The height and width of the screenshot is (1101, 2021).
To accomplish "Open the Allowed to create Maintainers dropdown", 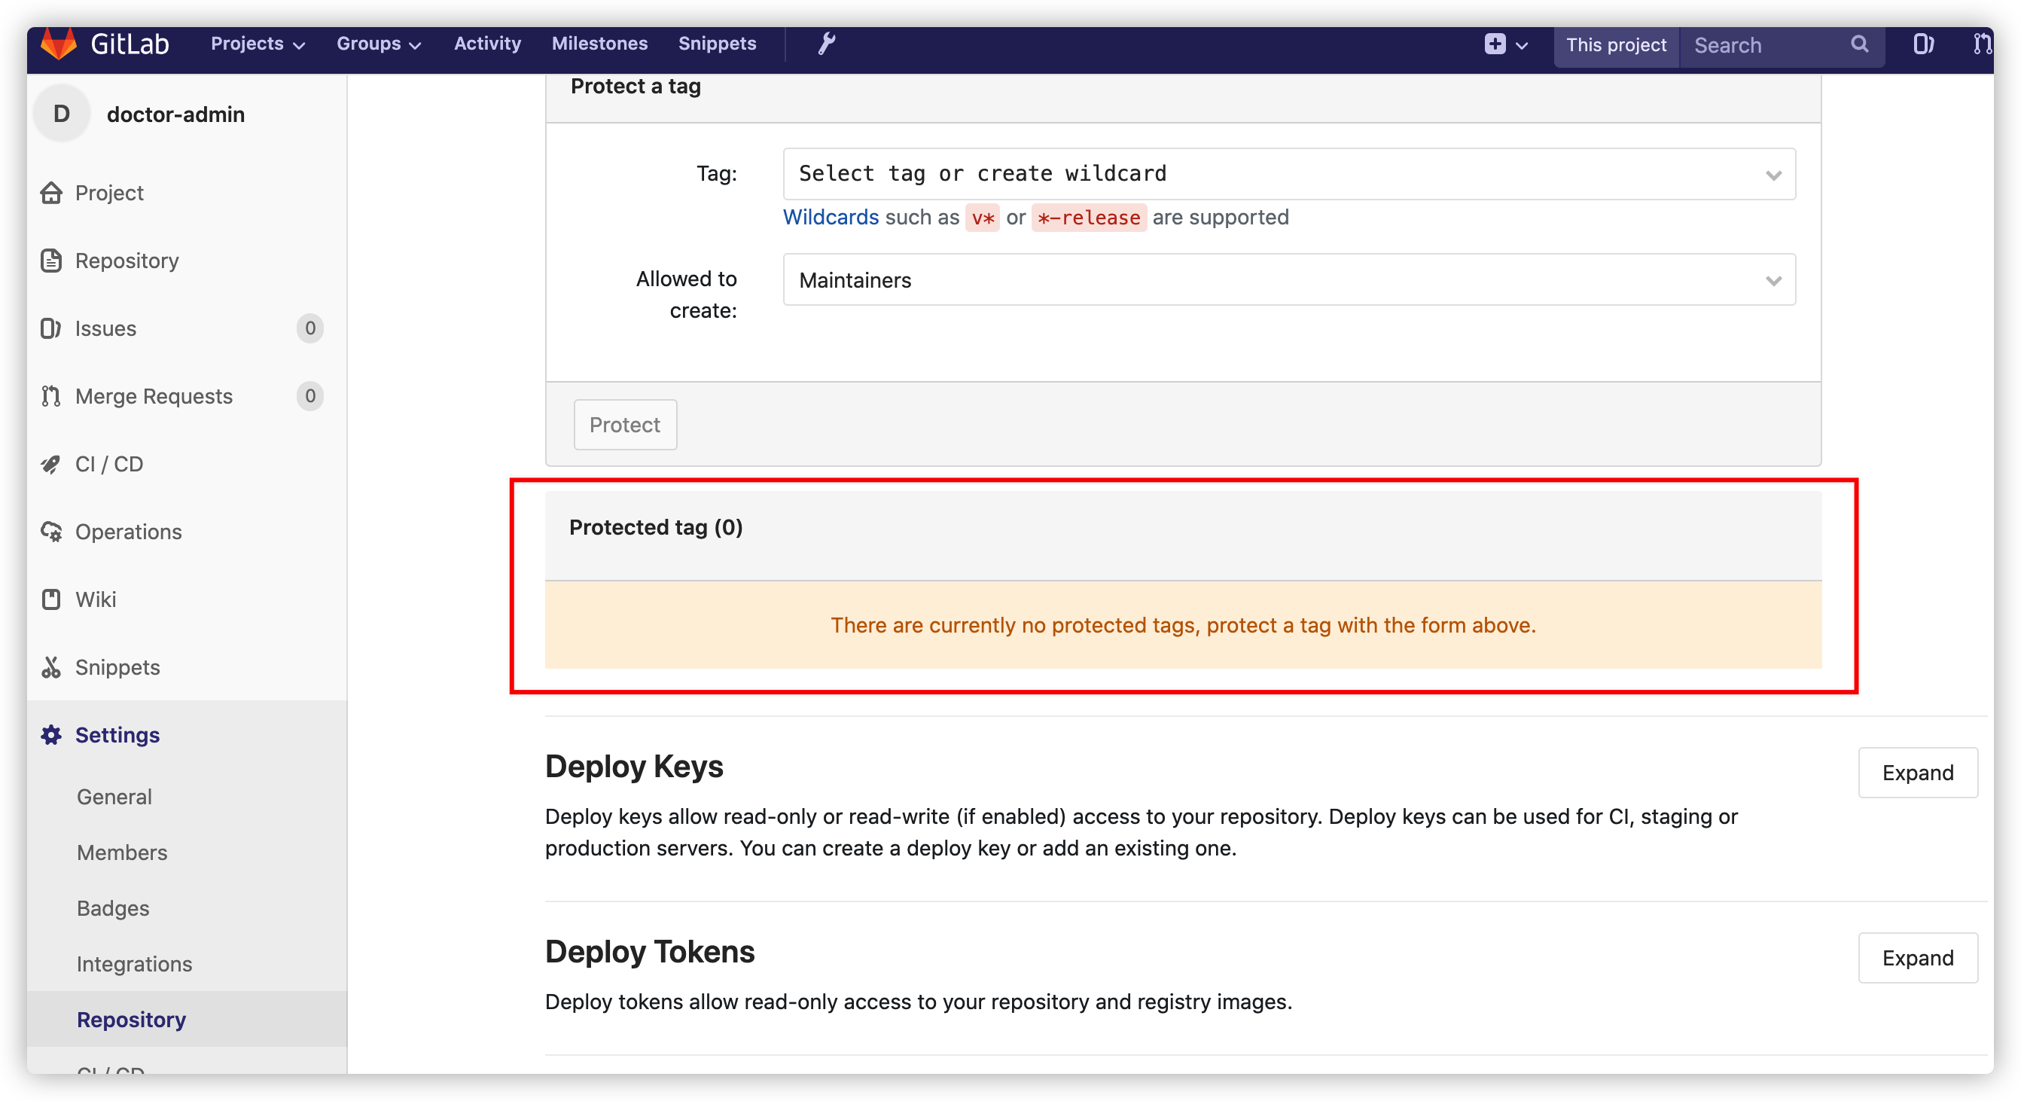I will (x=1288, y=280).
